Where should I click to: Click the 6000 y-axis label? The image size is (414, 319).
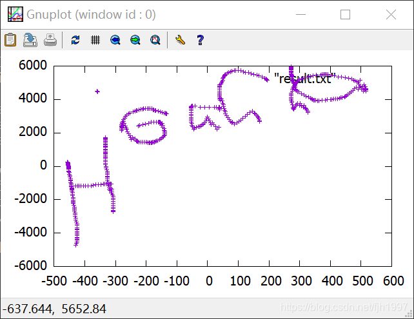click(x=33, y=65)
